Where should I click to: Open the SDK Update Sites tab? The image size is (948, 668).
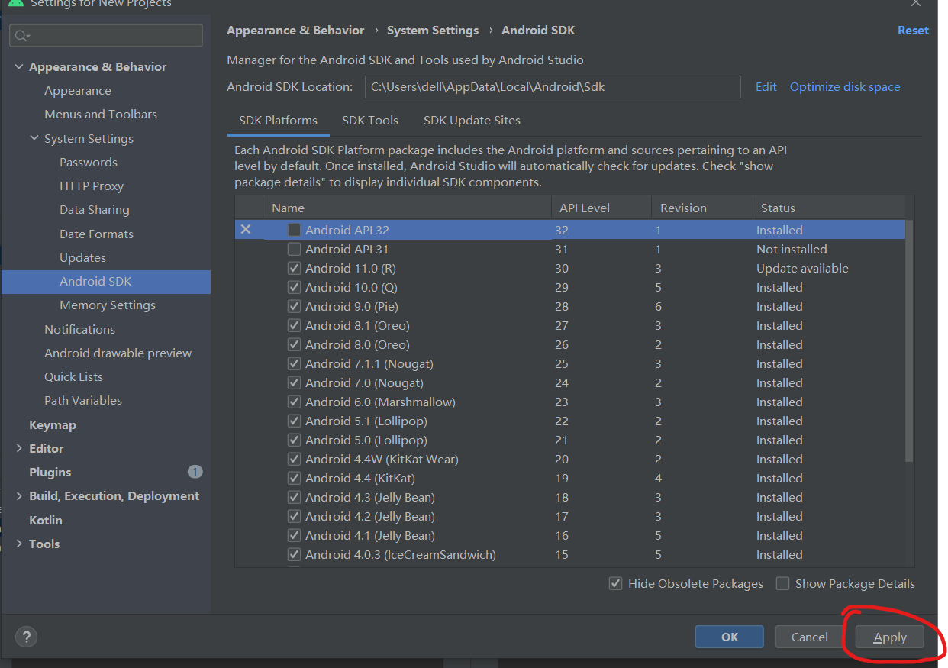click(472, 120)
